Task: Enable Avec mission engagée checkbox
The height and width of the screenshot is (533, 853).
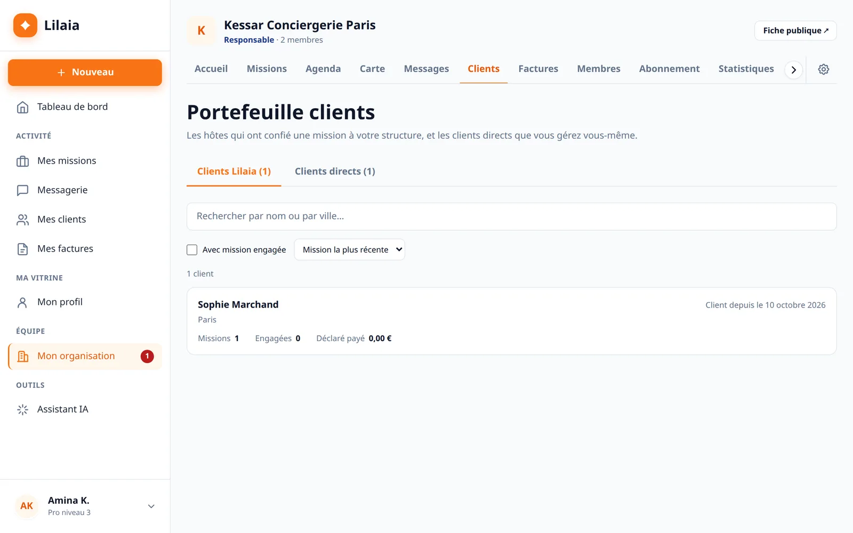Action: [192, 249]
